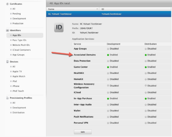Click Associated Domains Development Enabled status

click(112, 55)
